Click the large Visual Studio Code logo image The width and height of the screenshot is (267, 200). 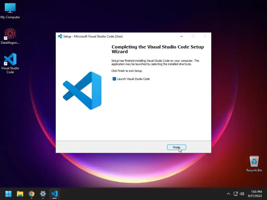pos(82,90)
